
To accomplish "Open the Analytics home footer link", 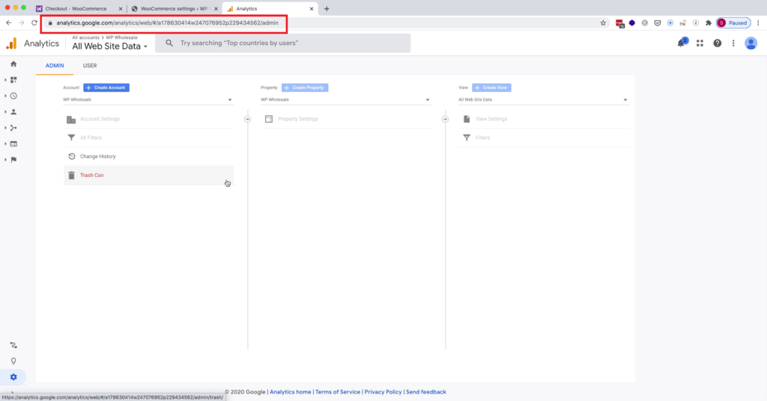I will pyautogui.click(x=290, y=392).
